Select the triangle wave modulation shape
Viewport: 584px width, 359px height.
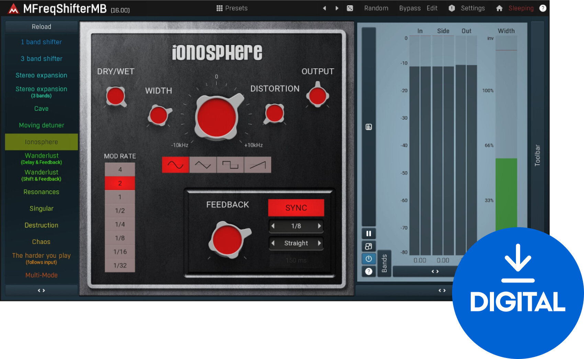(x=203, y=165)
